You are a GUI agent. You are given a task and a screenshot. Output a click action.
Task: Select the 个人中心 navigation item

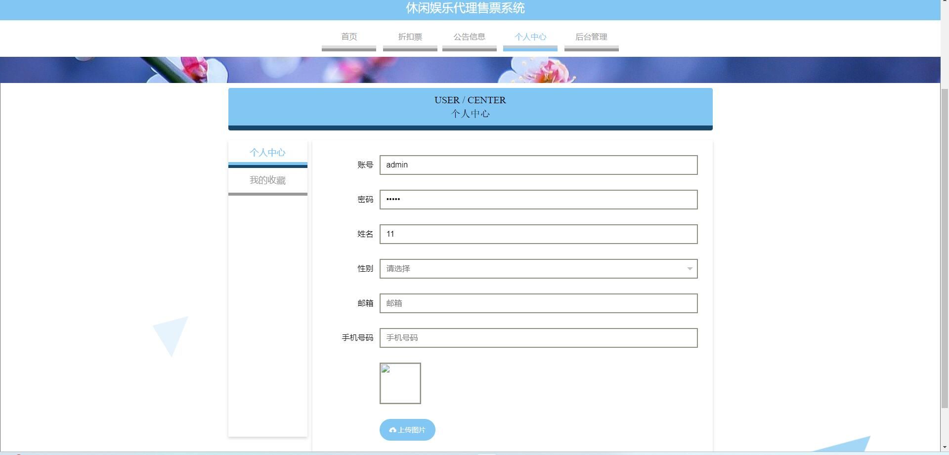530,37
